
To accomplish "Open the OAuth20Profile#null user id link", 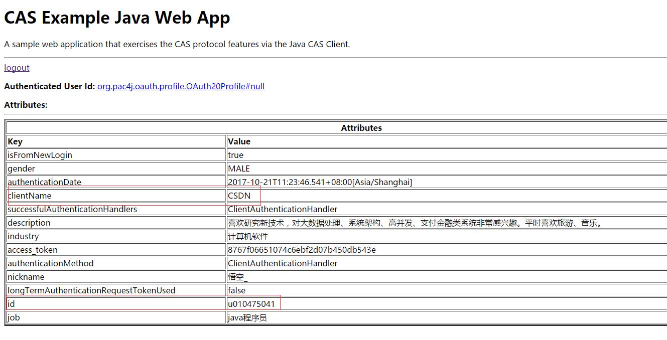I will [x=180, y=86].
